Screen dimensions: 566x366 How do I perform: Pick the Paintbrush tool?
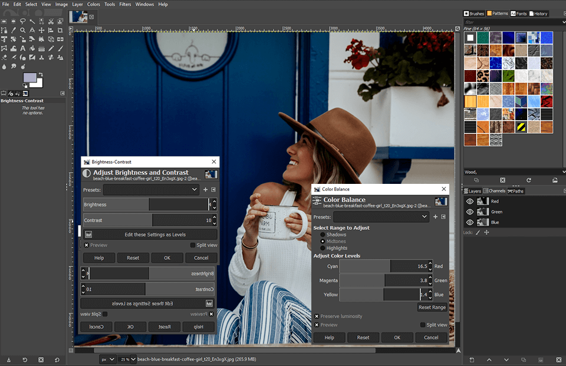[x=60, y=48]
